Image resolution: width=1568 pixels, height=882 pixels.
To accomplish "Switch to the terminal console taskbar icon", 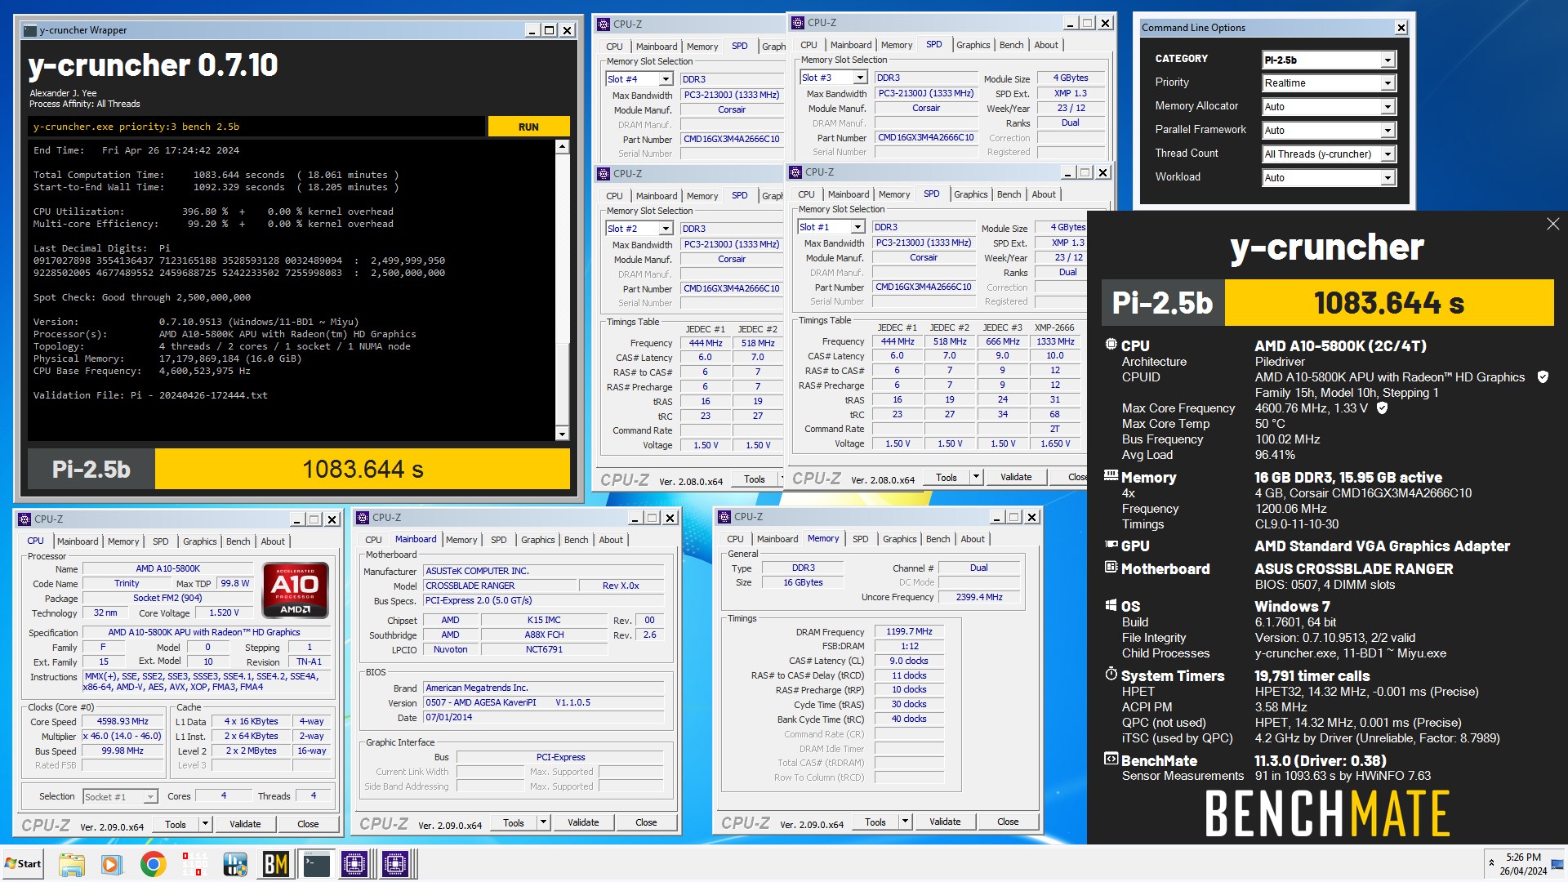I will (x=316, y=864).
